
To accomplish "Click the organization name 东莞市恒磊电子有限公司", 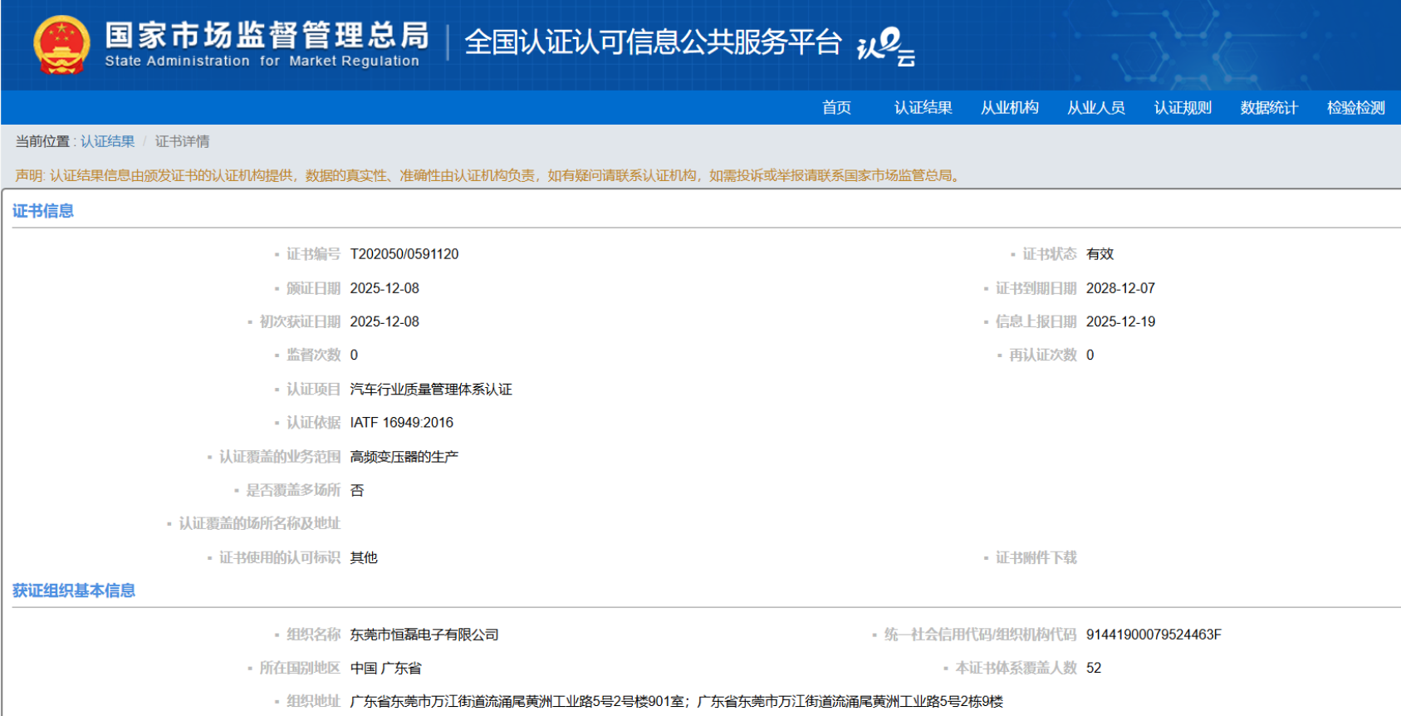I will pyautogui.click(x=424, y=635).
